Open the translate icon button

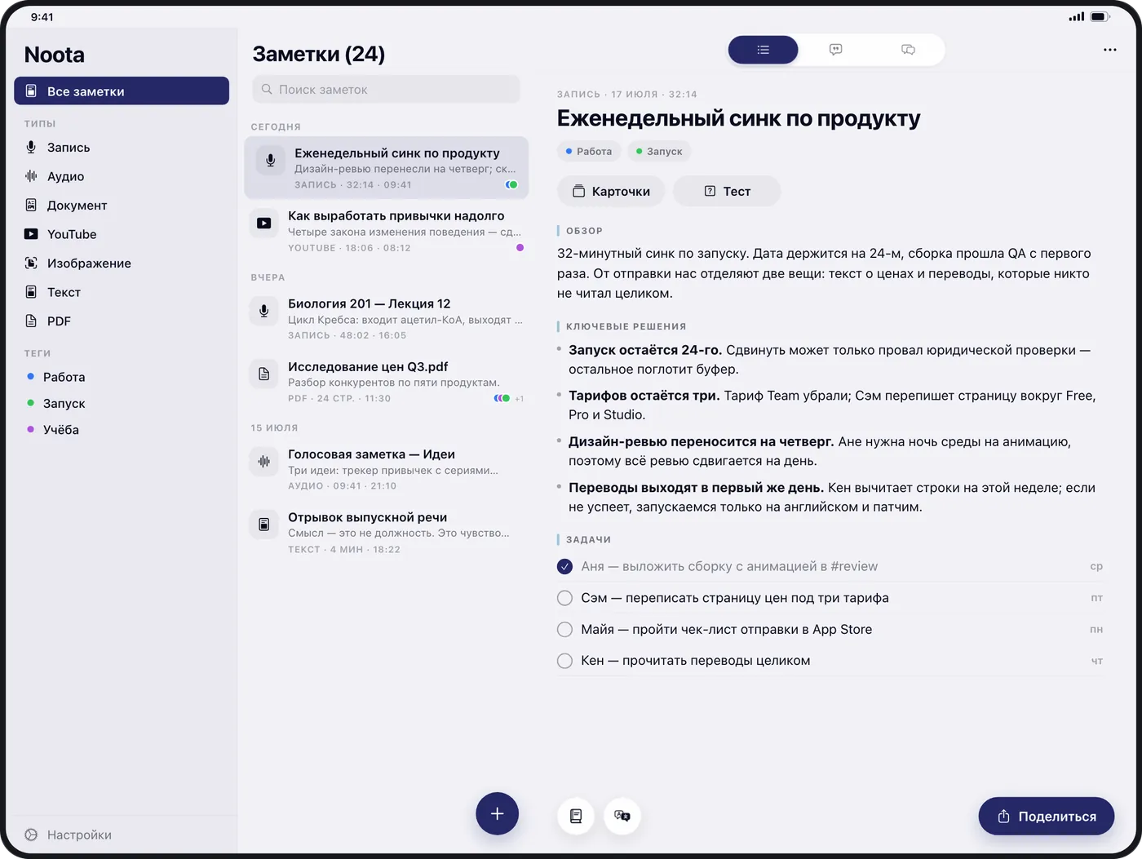pos(622,816)
